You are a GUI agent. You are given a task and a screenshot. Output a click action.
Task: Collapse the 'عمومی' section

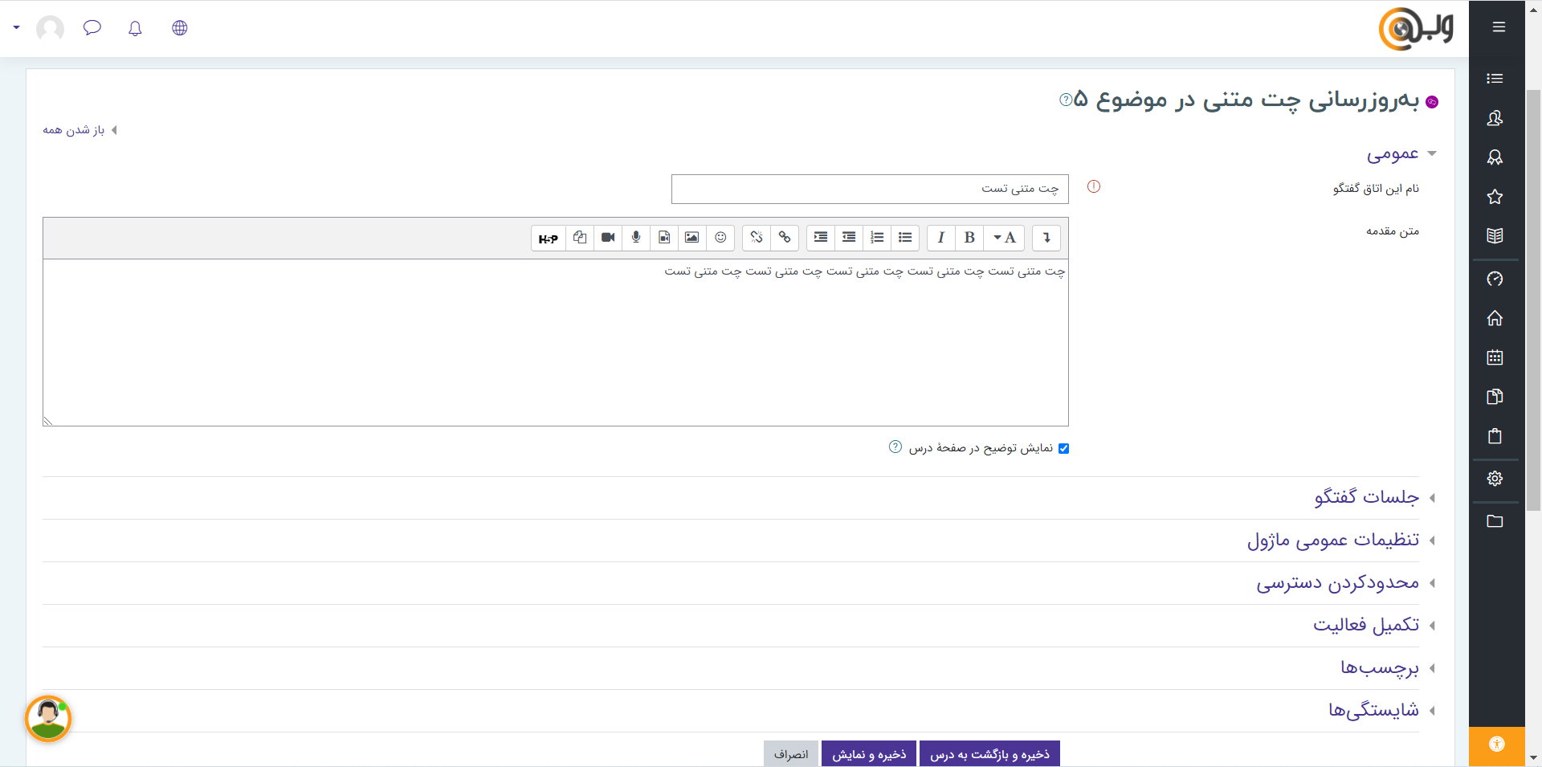click(x=1393, y=154)
